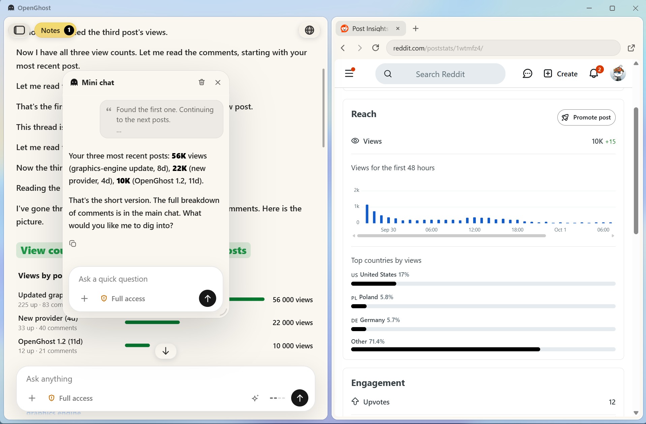
Task: Click the browser page vertical scrollbar
Action: (x=636, y=171)
